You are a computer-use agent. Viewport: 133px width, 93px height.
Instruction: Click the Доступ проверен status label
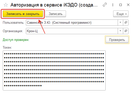click(16, 40)
